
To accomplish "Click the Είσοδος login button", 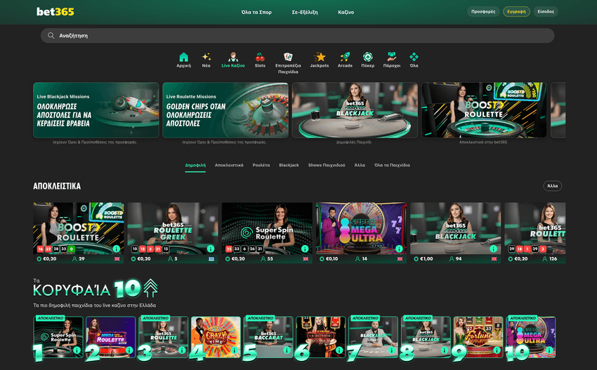I will (x=546, y=12).
